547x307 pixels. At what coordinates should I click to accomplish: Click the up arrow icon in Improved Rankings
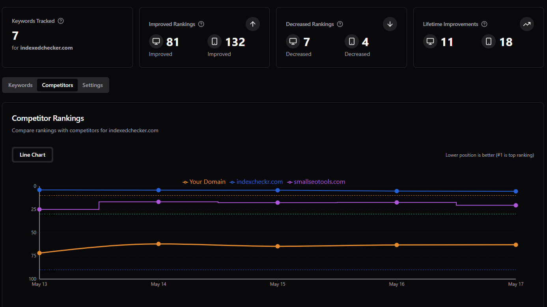[253, 24]
